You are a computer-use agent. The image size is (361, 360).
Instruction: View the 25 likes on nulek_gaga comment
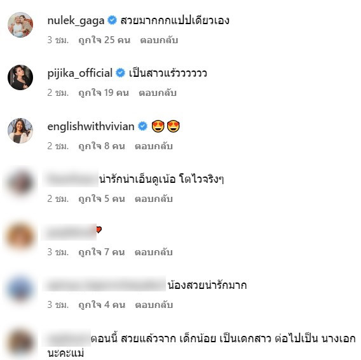[104, 40]
